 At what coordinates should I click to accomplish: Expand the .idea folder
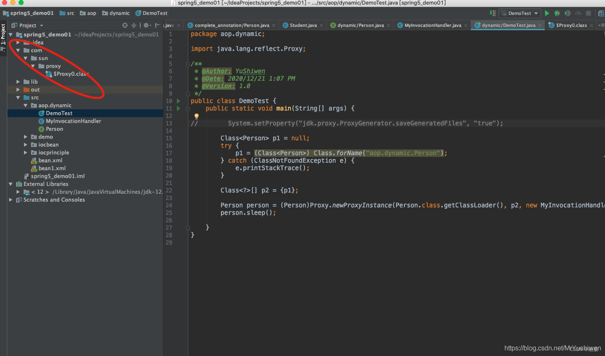pyautogui.click(x=18, y=43)
